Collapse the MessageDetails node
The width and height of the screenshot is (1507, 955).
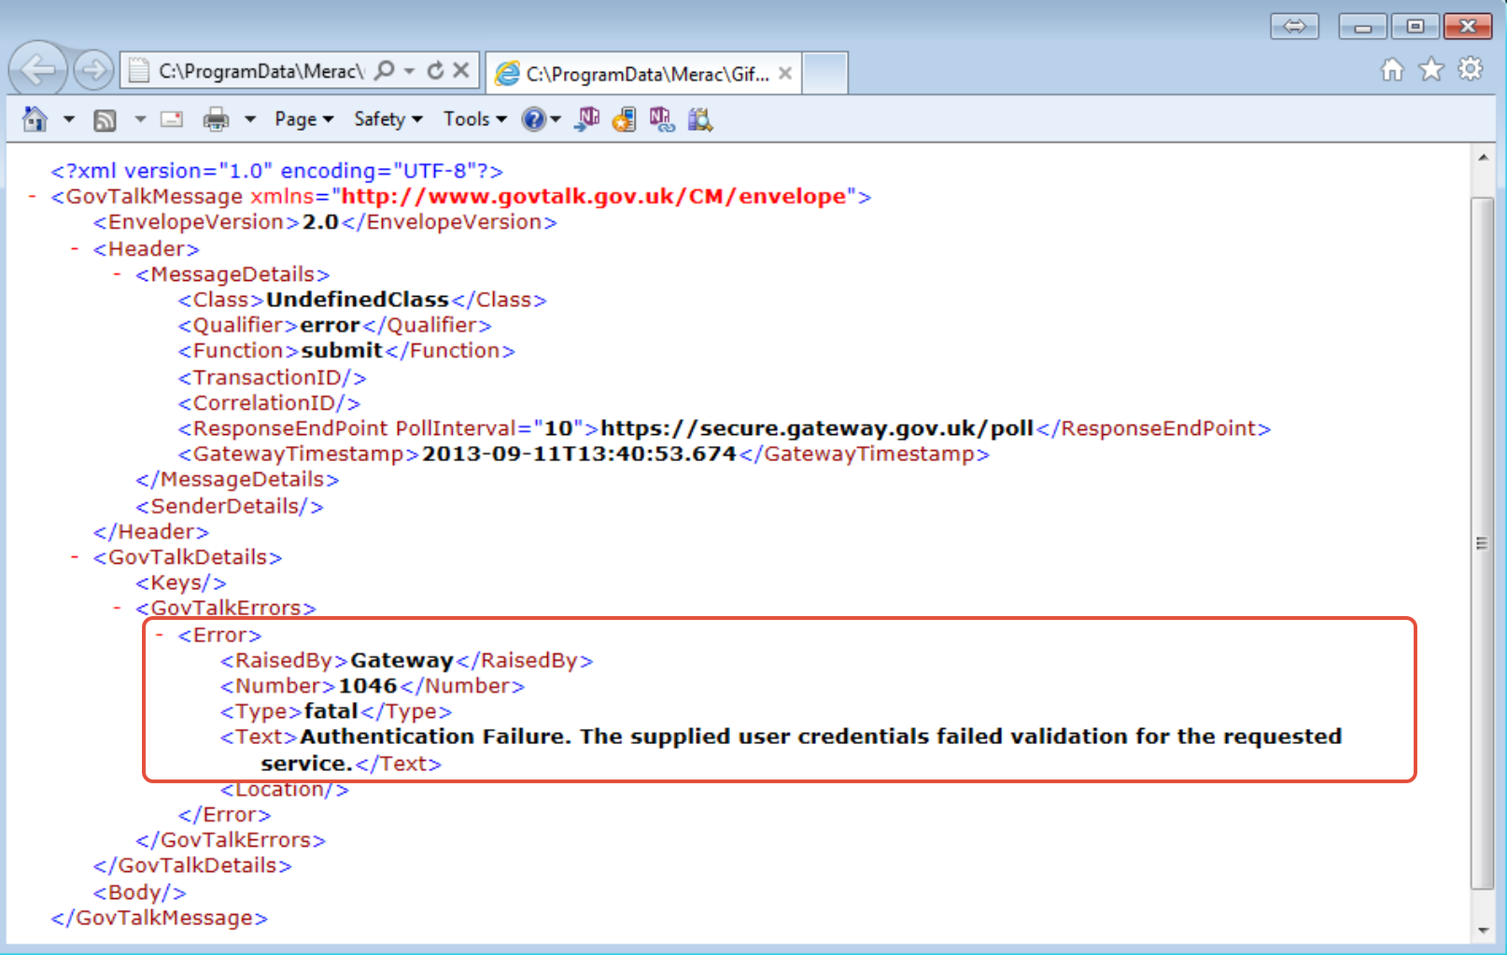coord(117,274)
